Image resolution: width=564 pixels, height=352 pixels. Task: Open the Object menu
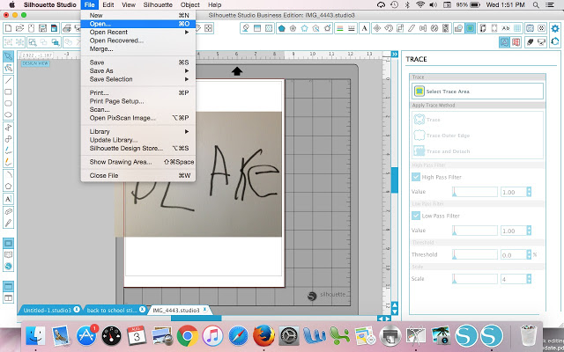(x=190, y=5)
